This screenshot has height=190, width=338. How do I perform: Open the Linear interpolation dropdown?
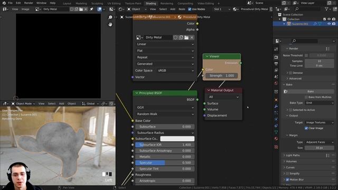pos(165,44)
